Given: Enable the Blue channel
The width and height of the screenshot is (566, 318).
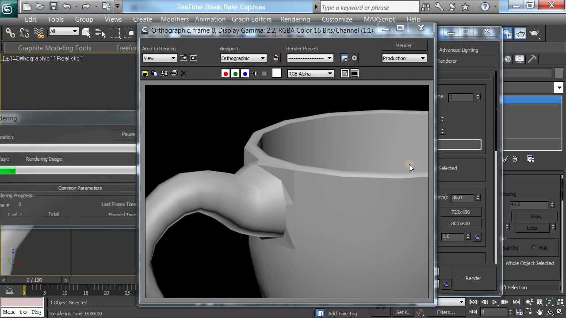Looking at the screenshot, I should [x=245, y=73].
